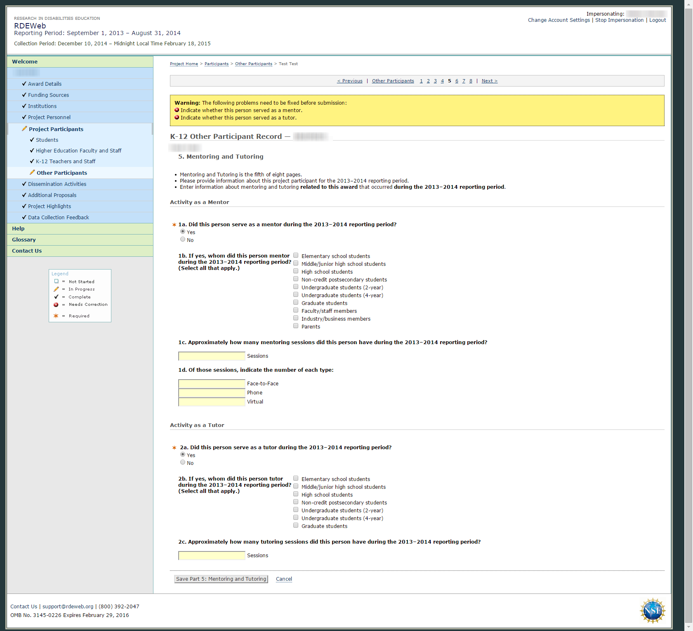693x631 pixels.
Task: Click checkmark icon next to Funding Sources
Action: pos(24,95)
